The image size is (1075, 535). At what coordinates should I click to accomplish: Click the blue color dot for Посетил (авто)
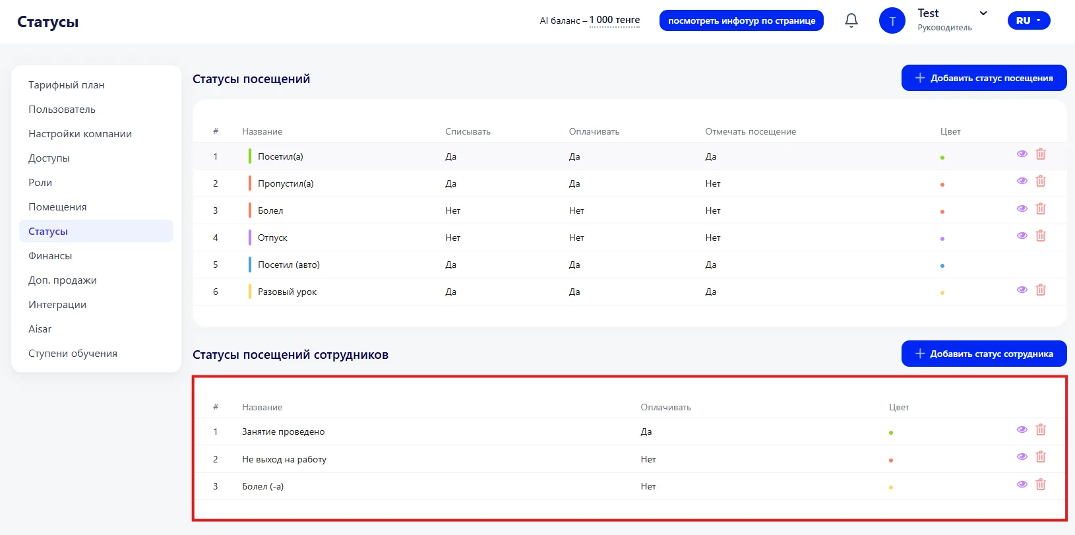coord(942,266)
